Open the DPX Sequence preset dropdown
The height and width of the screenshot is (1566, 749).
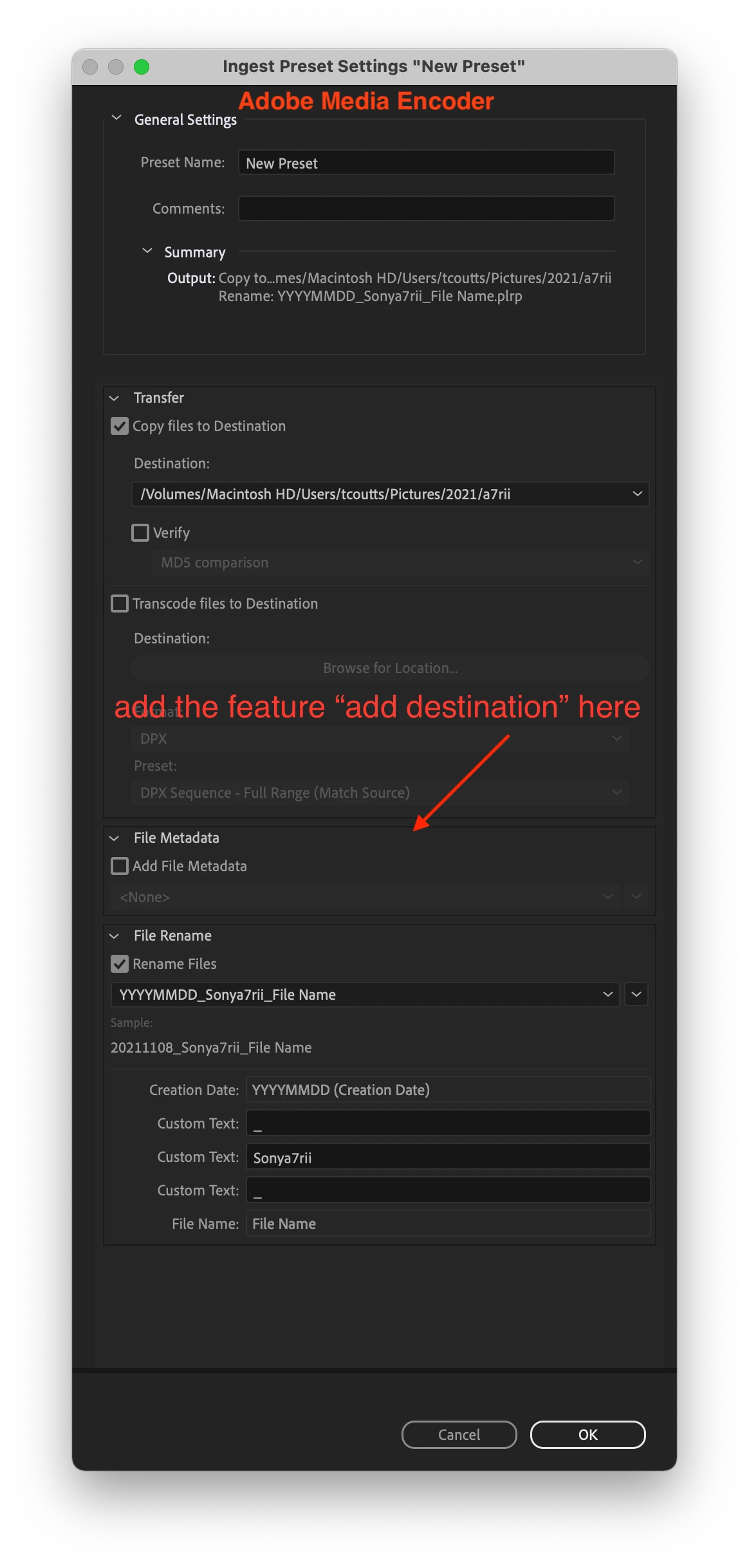tap(380, 793)
